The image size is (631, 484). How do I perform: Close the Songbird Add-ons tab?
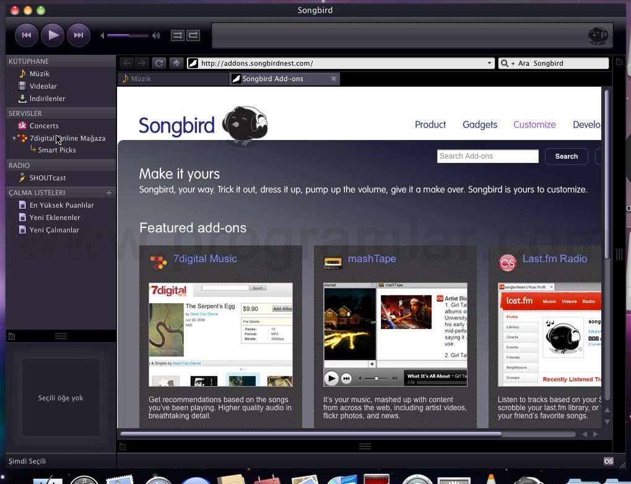[334, 79]
